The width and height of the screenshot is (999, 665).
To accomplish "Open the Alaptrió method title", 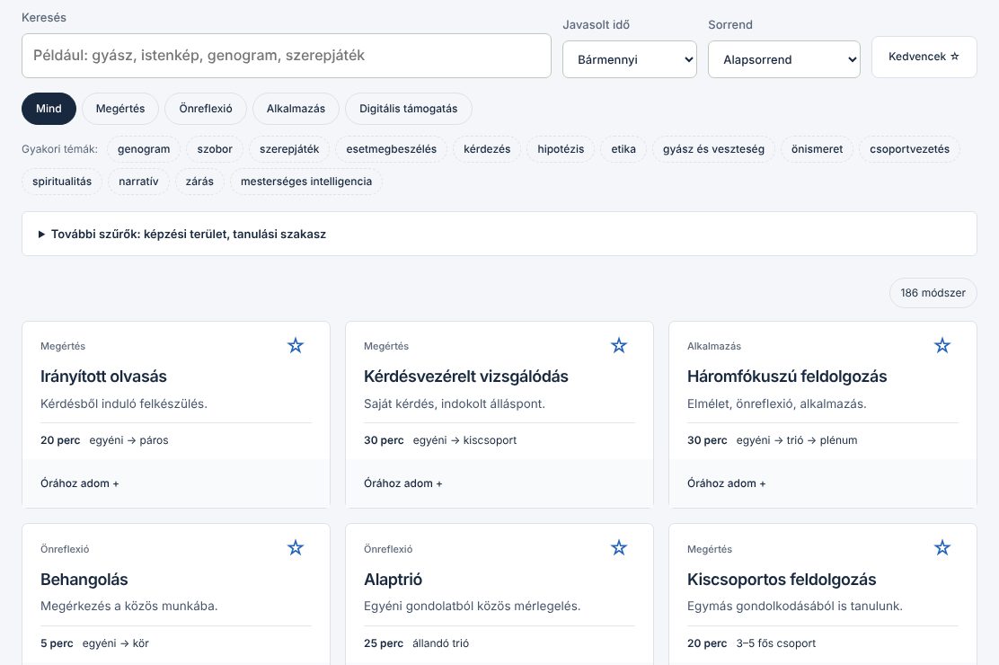I will (393, 579).
